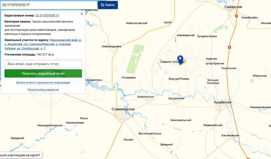Click 'участок/дом на карте?' prompt at bottom
This screenshot has width=271, height=159.
[x=21, y=155]
